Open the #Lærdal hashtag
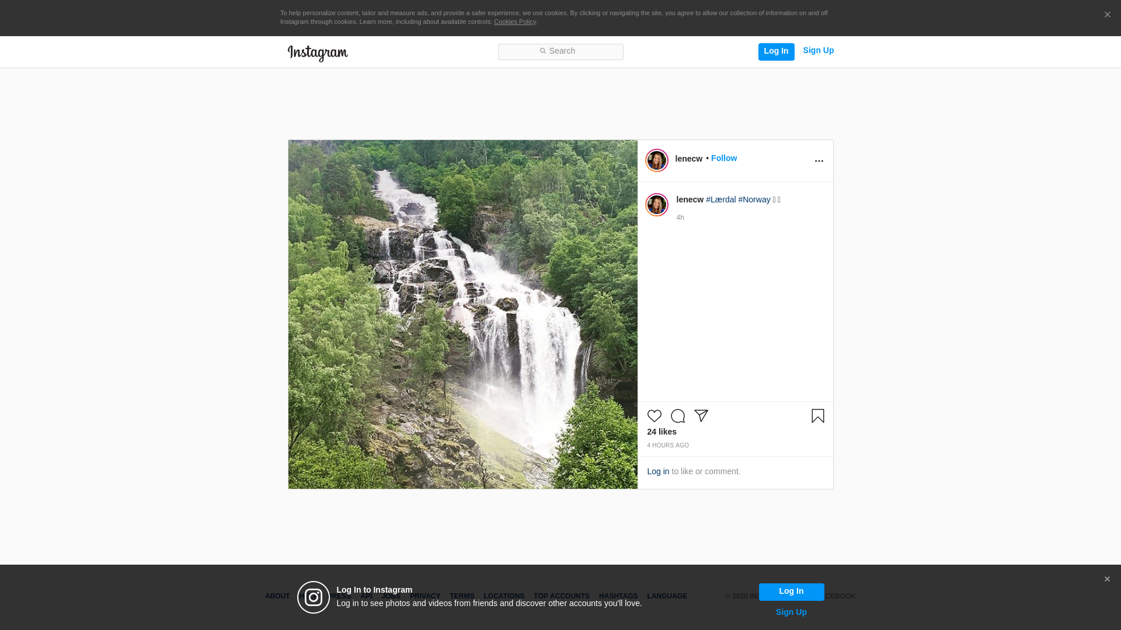The image size is (1121, 630). pos(720,199)
